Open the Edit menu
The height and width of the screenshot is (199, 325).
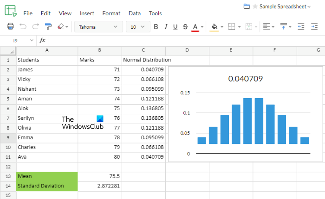(45, 13)
